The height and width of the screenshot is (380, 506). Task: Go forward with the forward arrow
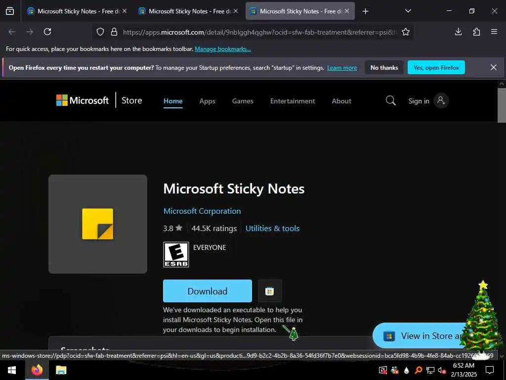(30, 32)
